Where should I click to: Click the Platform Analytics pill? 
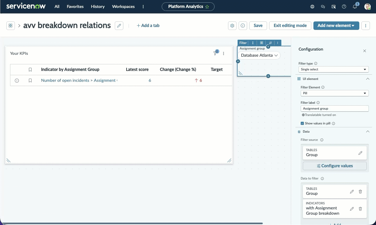pos(188,7)
